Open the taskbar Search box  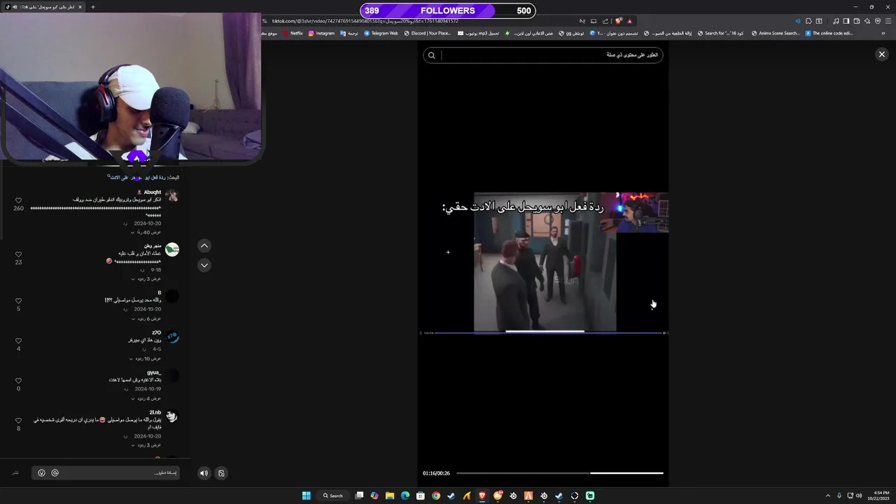[333, 496]
